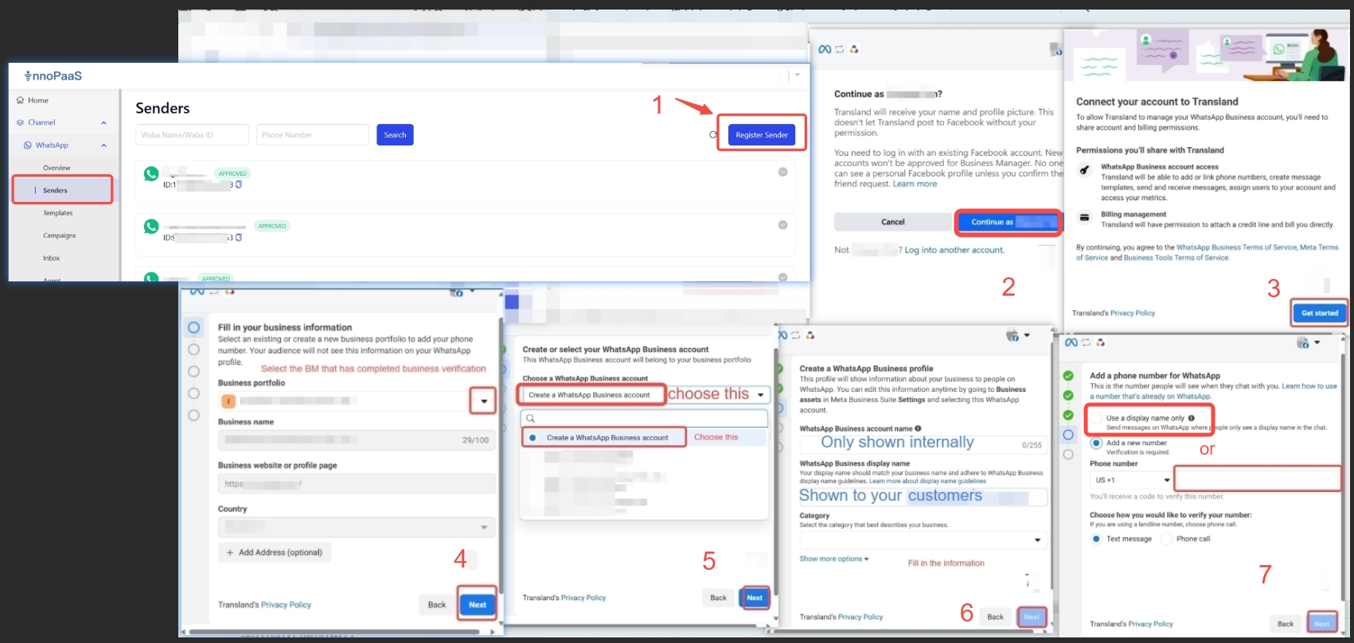Select Use a display name only
Image resolution: width=1354 pixels, height=643 pixels.
point(1098,418)
